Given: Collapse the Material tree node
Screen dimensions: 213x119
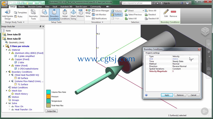Looking at the screenshot, I should [x=6, y=50].
